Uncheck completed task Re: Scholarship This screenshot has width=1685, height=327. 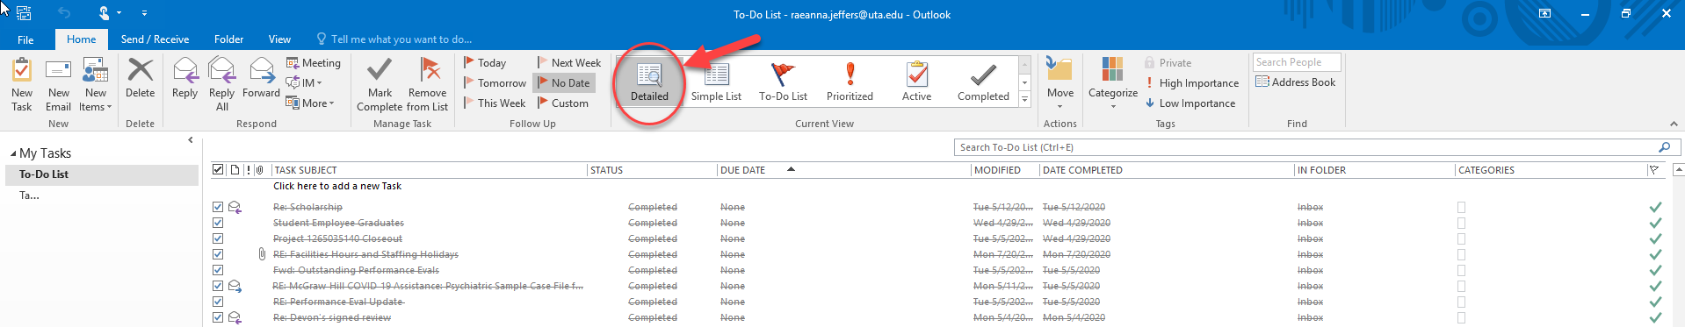(x=218, y=208)
